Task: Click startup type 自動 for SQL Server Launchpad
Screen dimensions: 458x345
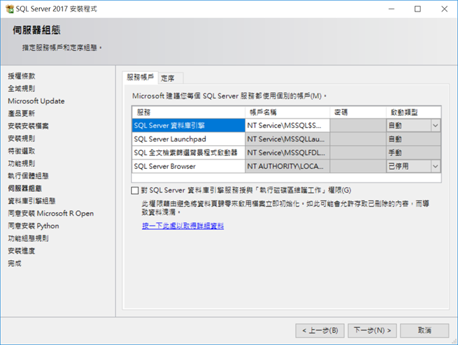Action: 413,139
